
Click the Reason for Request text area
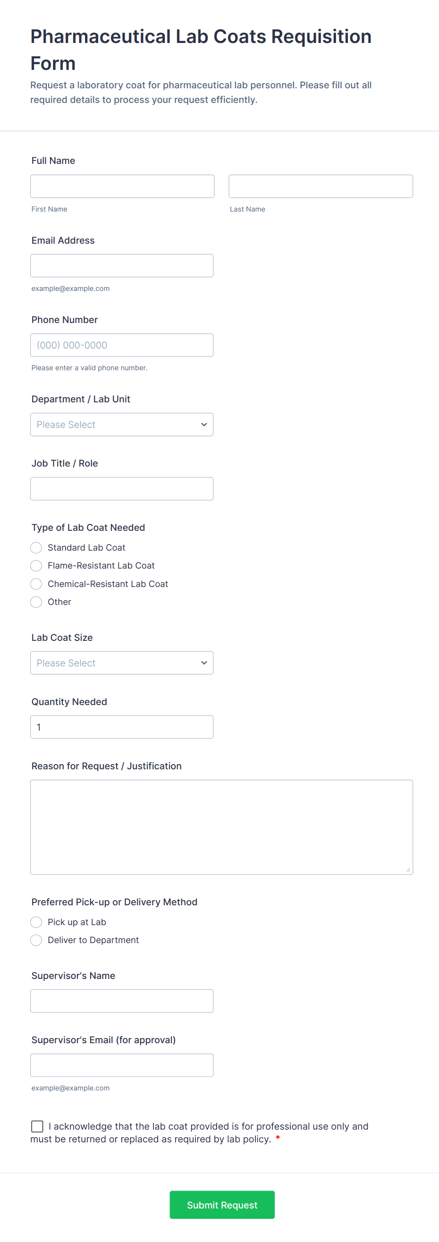pyautogui.click(x=221, y=827)
